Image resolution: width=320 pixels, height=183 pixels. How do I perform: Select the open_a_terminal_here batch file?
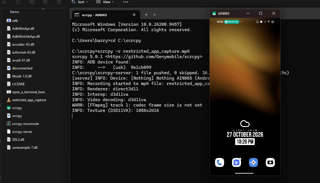26,92
